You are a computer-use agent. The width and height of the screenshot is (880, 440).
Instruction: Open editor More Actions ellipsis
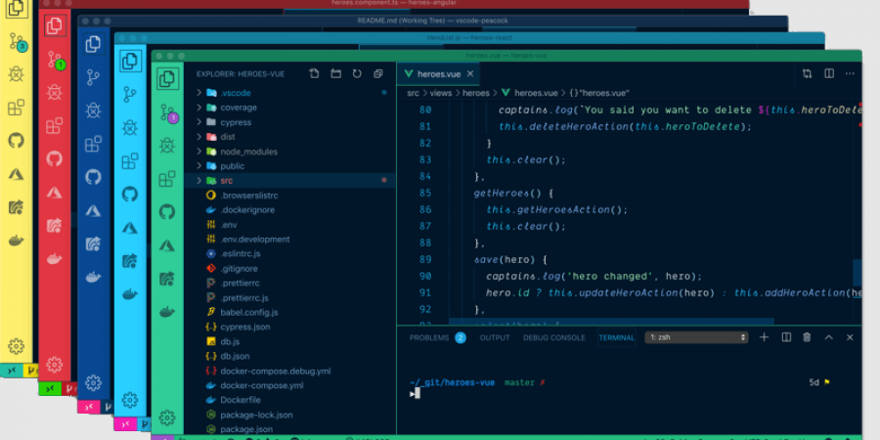point(851,73)
